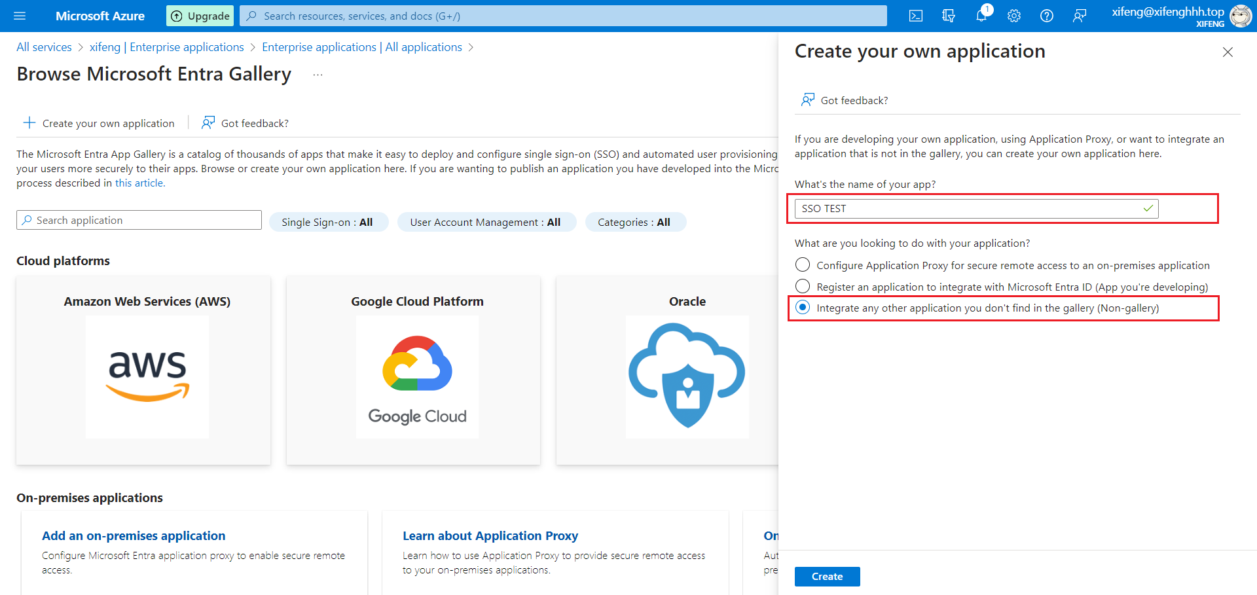This screenshot has height=595, width=1257.
Task: Open xifeng | Enterprise applications breadcrumb
Action: click(x=166, y=47)
